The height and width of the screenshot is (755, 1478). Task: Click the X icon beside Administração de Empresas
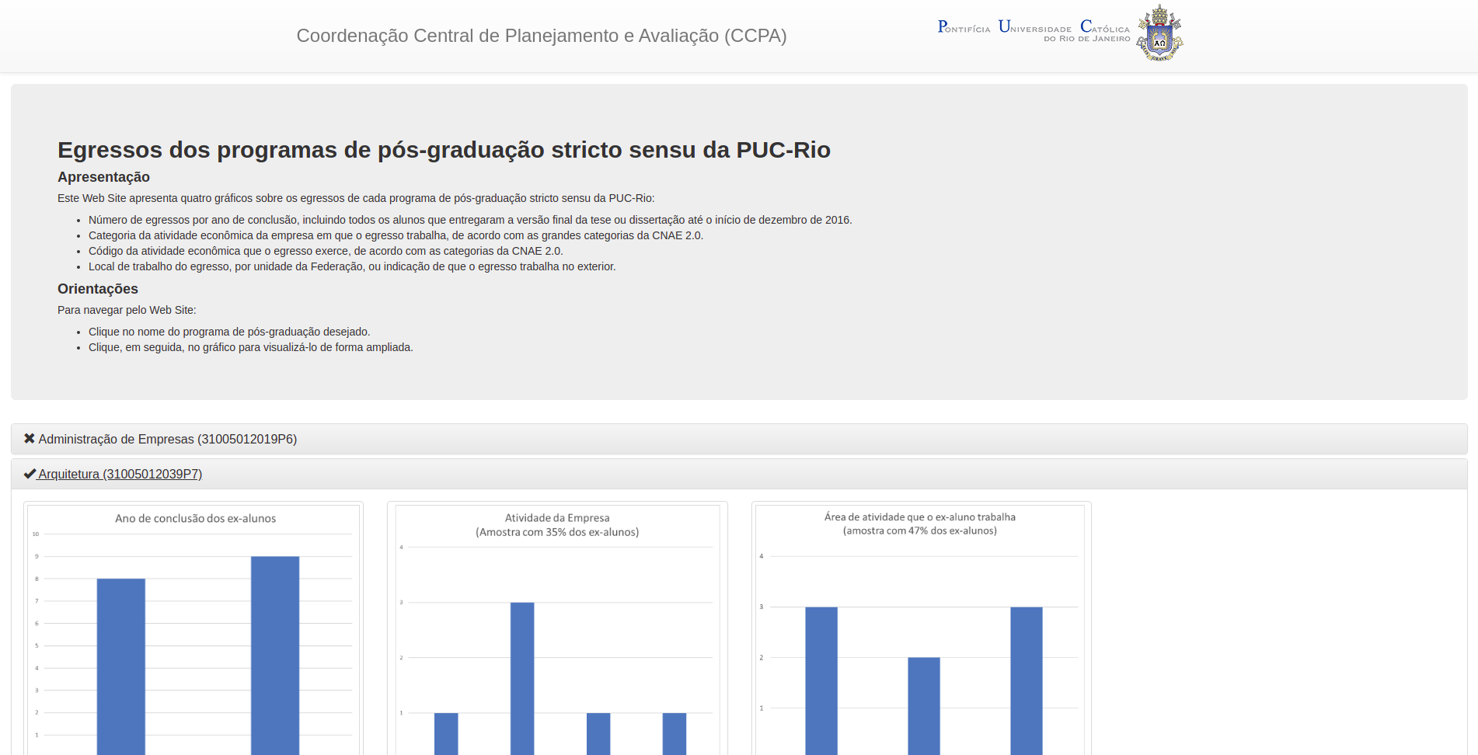(30, 439)
